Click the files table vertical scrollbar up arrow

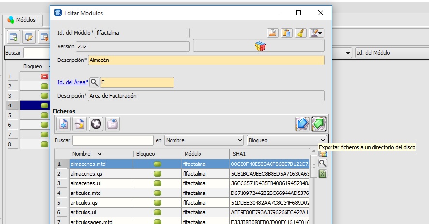(x=314, y=151)
